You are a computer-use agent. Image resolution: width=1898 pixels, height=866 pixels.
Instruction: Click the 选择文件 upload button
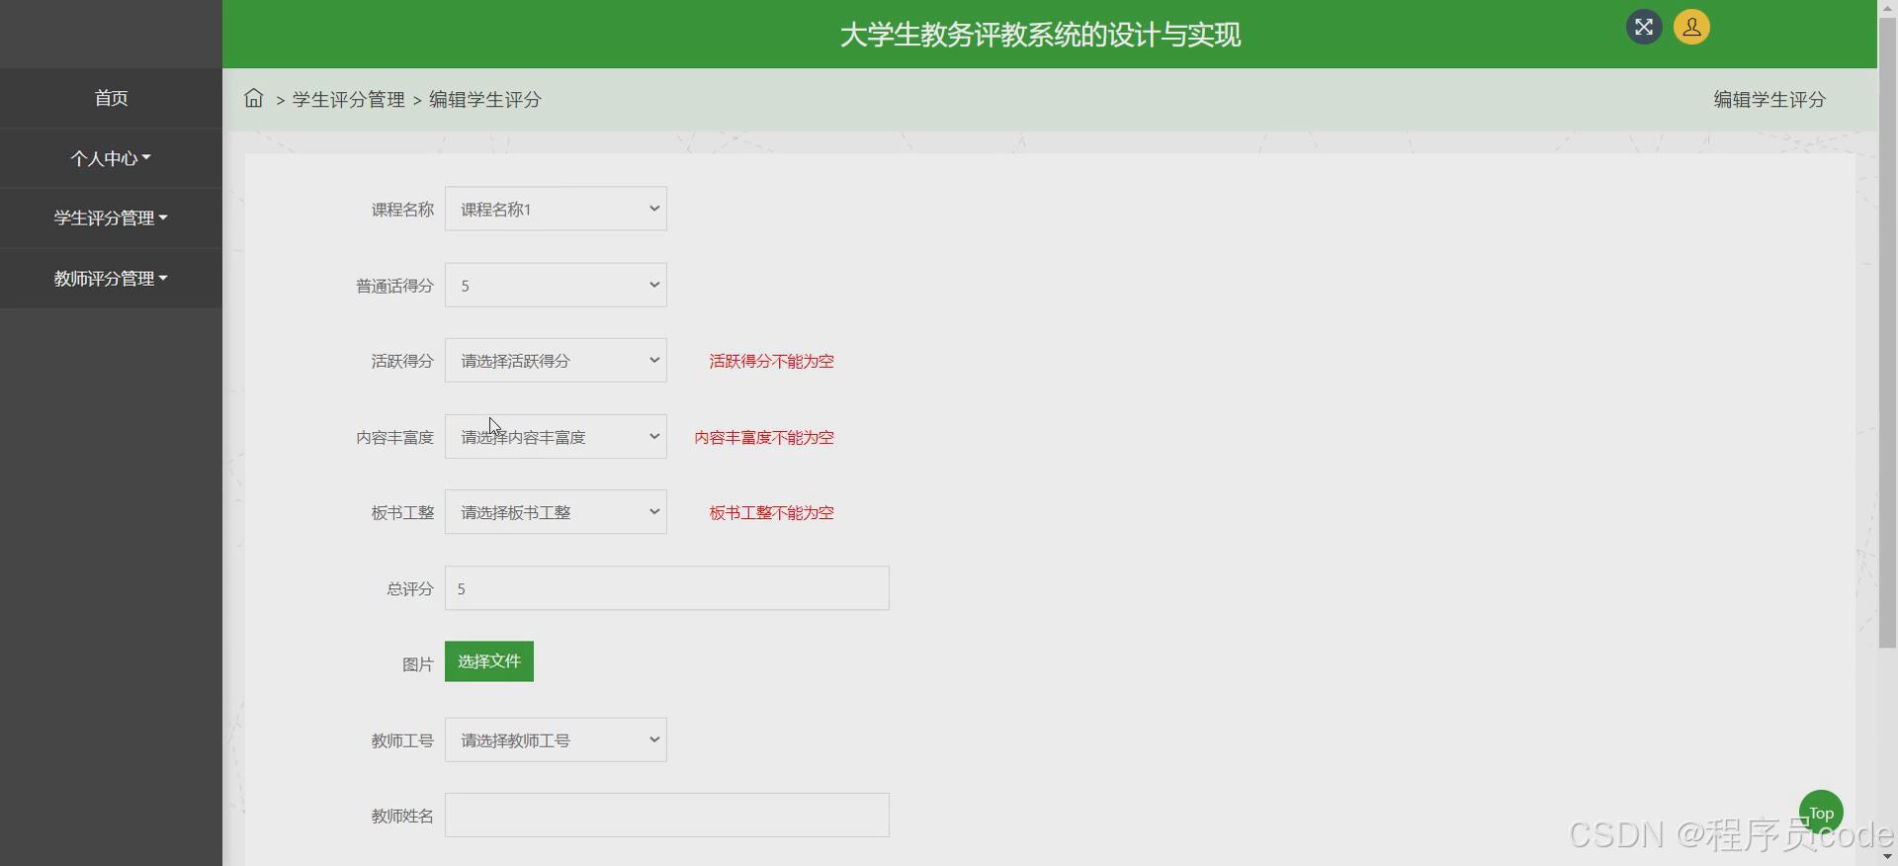(x=489, y=661)
